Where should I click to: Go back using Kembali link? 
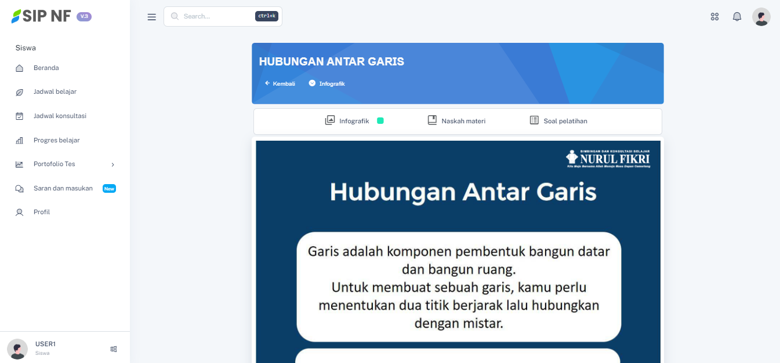tap(280, 83)
